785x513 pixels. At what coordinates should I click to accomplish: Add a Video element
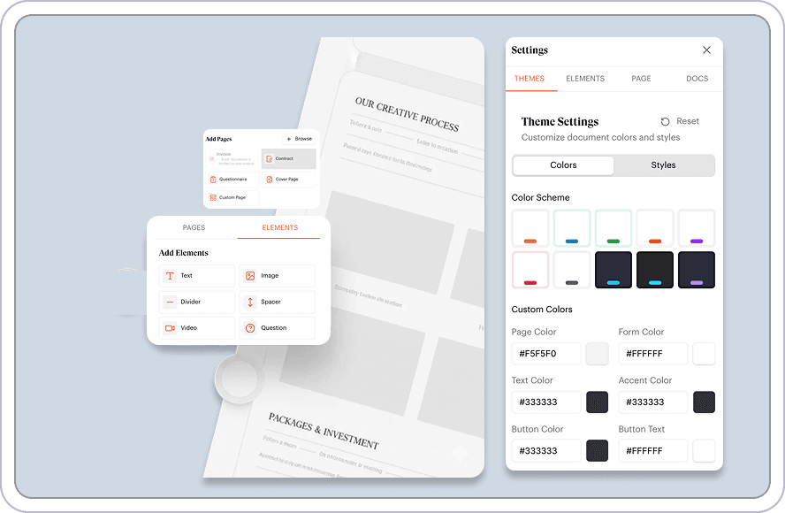(x=197, y=327)
